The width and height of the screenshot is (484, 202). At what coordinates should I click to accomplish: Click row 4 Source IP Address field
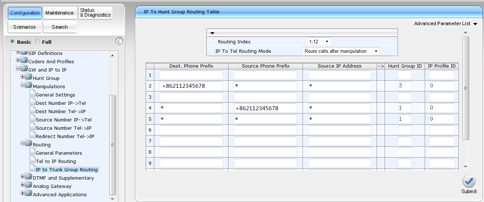[x=340, y=108]
